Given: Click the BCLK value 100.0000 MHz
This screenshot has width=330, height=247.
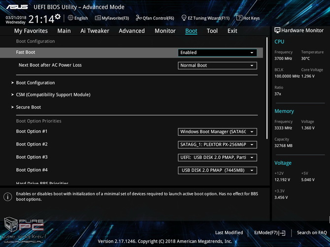Looking at the screenshot, I should (x=287, y=76).
